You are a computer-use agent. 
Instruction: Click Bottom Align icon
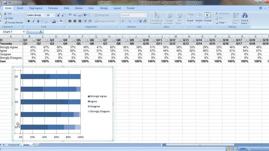pos(79,15)
